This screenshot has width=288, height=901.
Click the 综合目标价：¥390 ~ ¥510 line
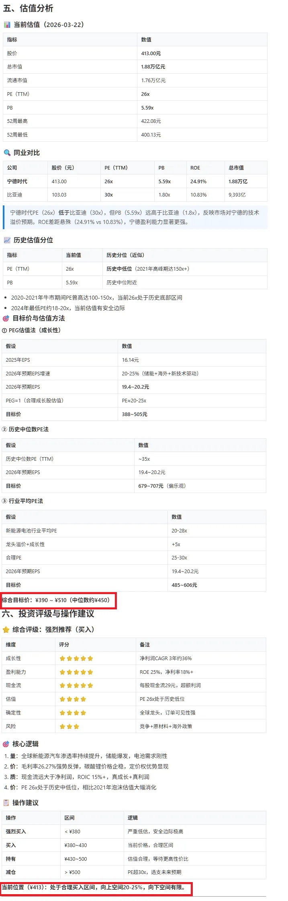coord(56,600)
